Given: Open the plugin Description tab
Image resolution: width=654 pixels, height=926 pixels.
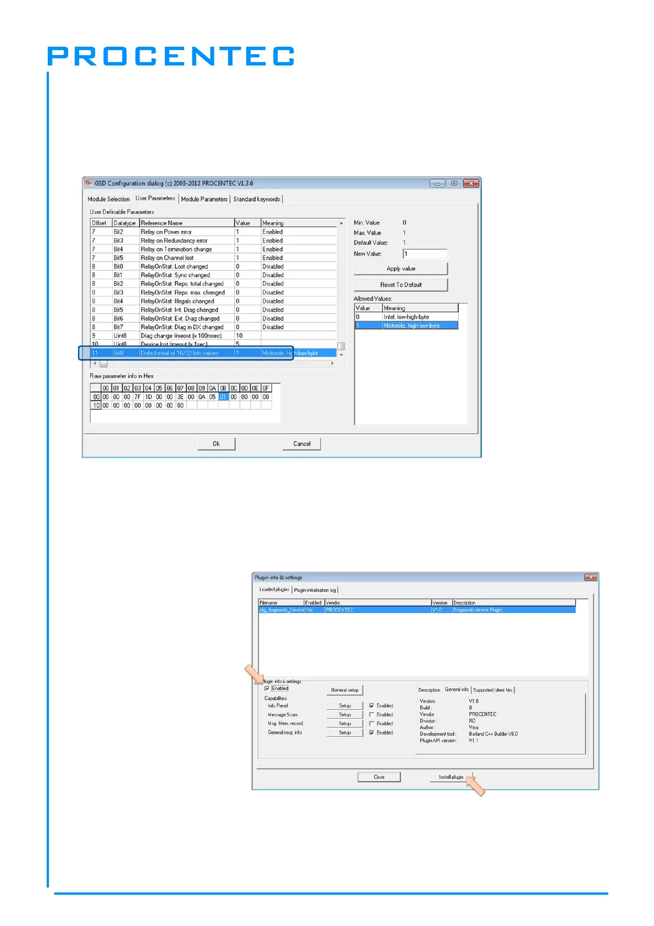Looking at the screenshot, I should (x=429, y=690).
